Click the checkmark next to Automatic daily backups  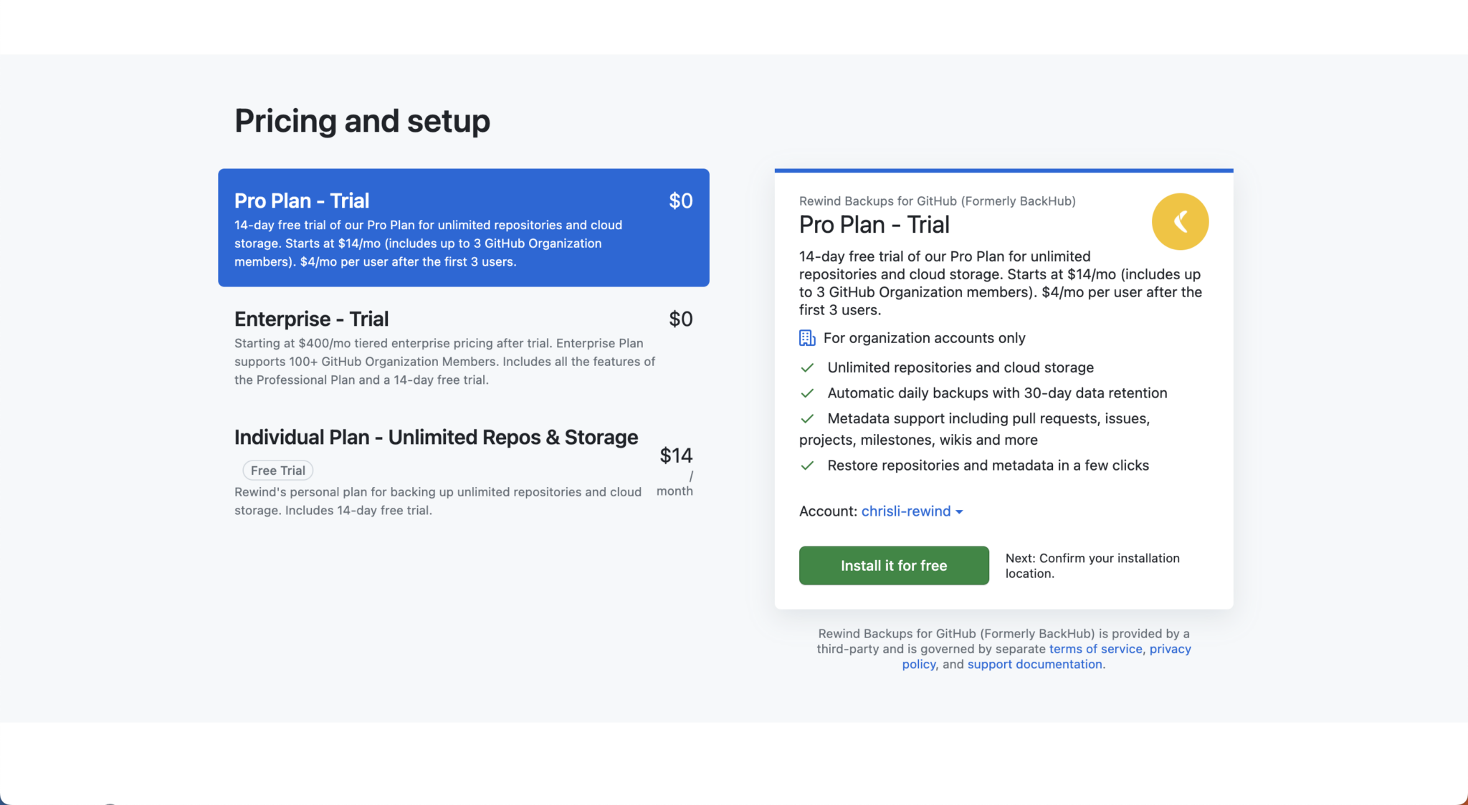click(x=807, y=392)
